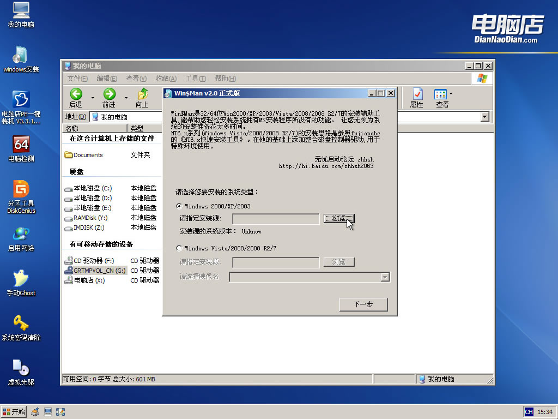
Task: Expand the address bar dropdown
Action: (x=484, y=117)
